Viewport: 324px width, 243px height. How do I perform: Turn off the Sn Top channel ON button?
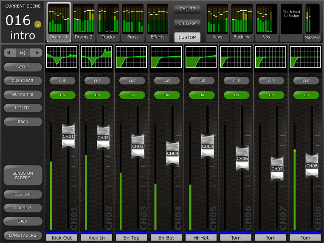(x=132, y=95)
